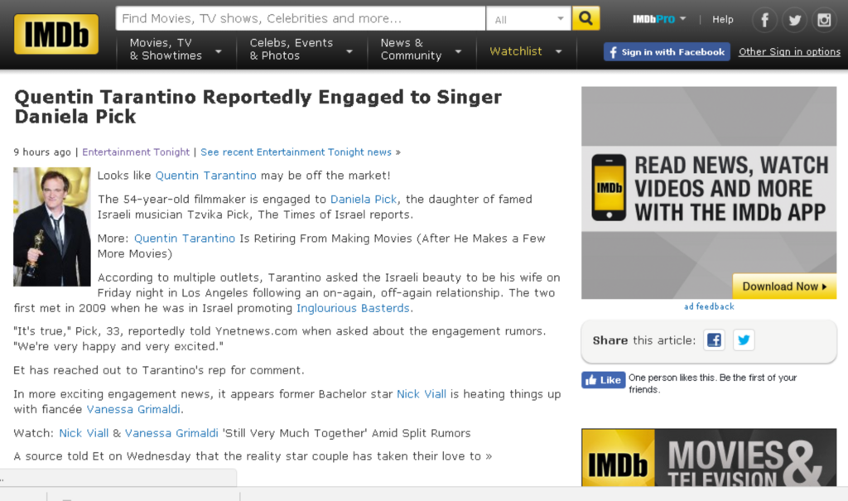Click the IMDb logo in the header

pyautogui.click(x=56, y=34)
